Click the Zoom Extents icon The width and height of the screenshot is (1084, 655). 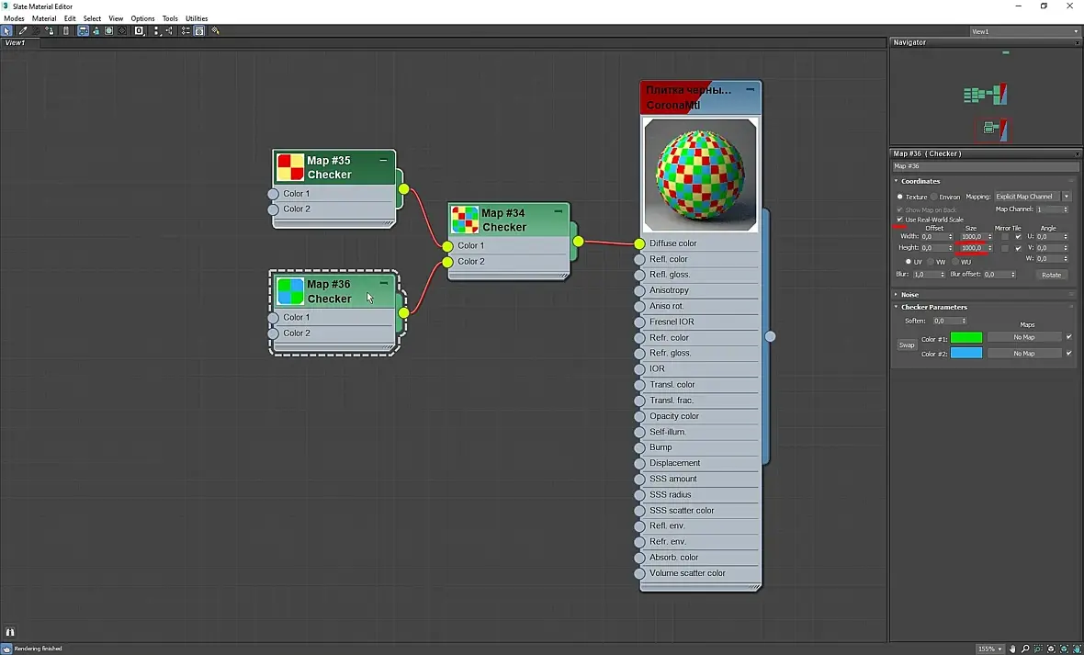tap(1051, 649)
